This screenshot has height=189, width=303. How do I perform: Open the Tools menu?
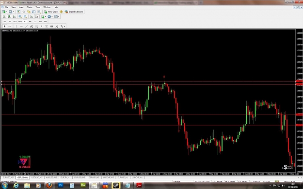pyautogui.click(x=38, y=7)
